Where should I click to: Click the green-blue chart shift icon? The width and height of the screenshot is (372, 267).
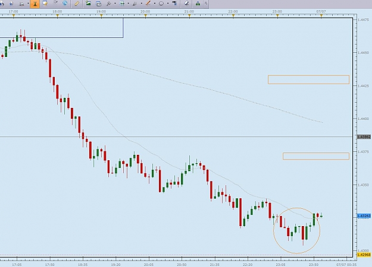point(122,4)
